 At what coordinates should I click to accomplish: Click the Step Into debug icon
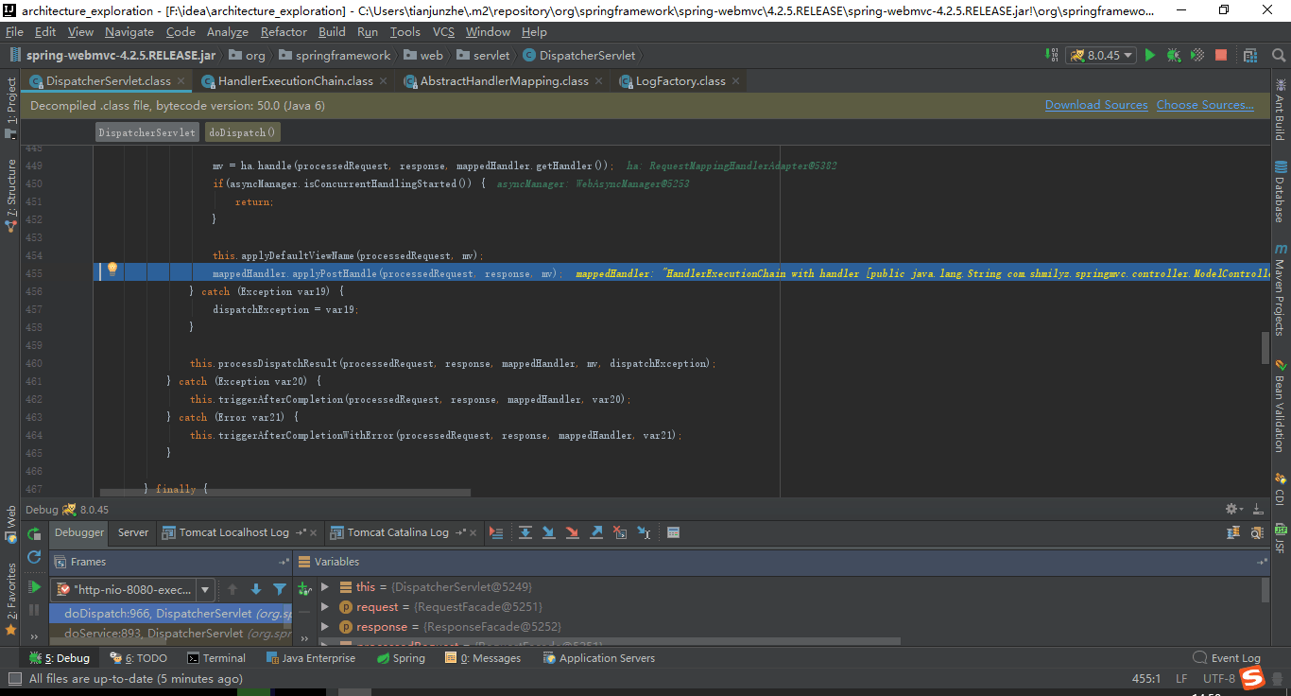pyautogui.click(x=548, y=532)
